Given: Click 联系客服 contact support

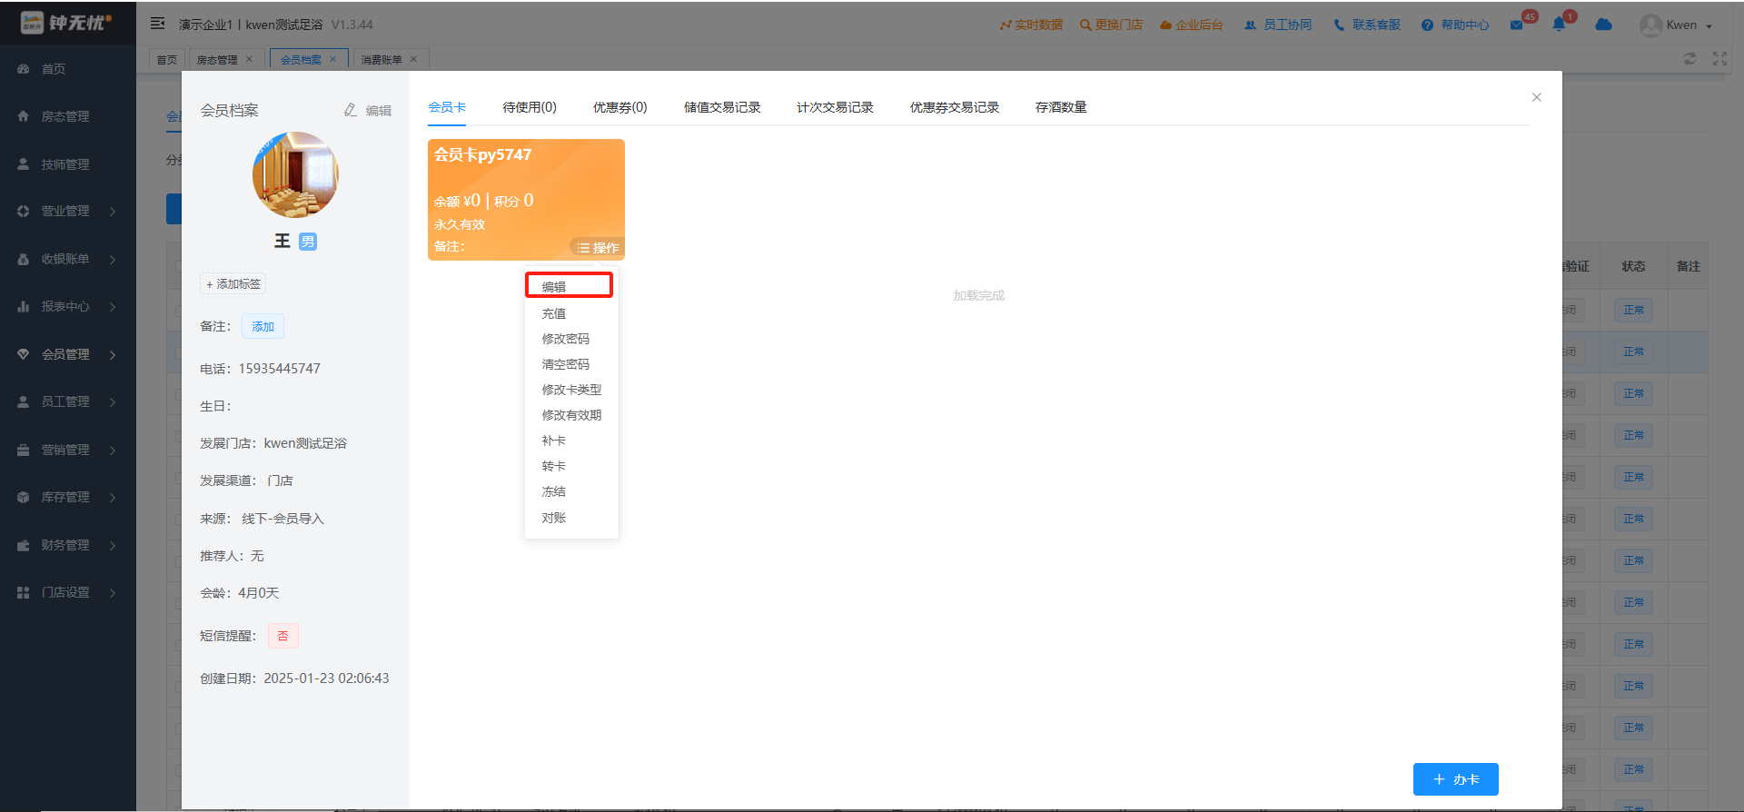Looking at the screenshot, I should click(x=1367, y=25).
